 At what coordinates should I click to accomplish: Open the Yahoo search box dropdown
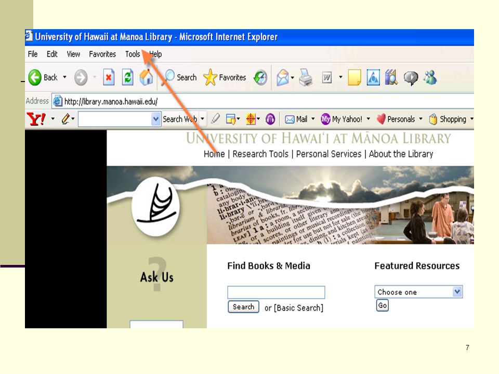click(x=155, y=119)
